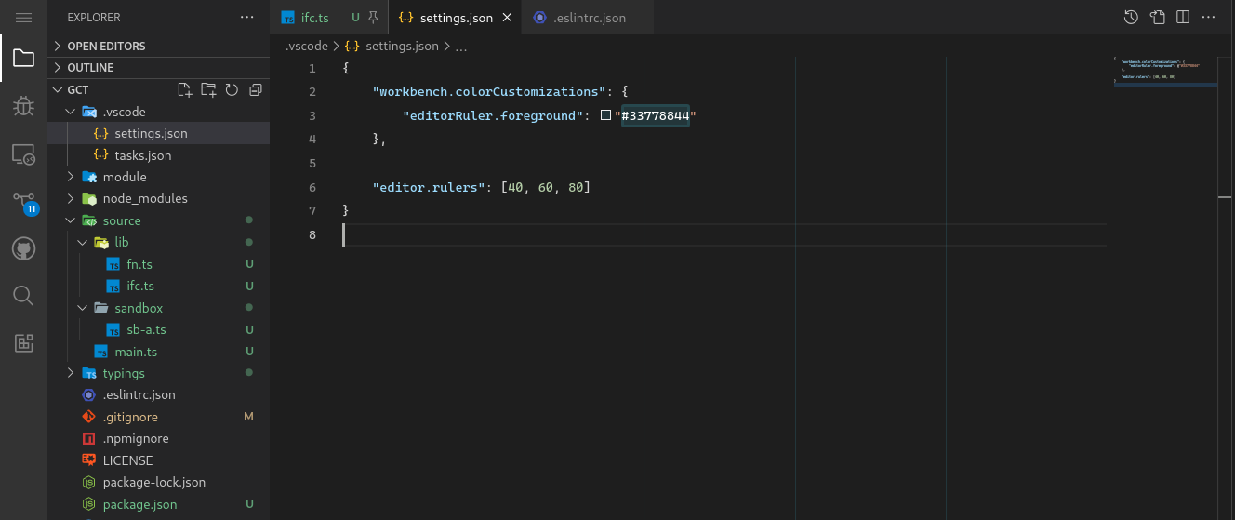Create a new folder in GCT
Viewport: 1235px width, 520px height.
[x=208, y=90]
